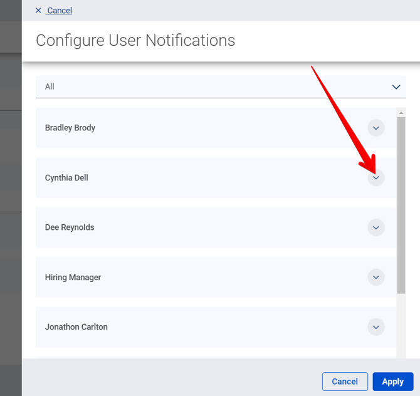The image size is (420, 396).
Task: Select the Cynthia Dell name label
Action: tap(66, 178)
